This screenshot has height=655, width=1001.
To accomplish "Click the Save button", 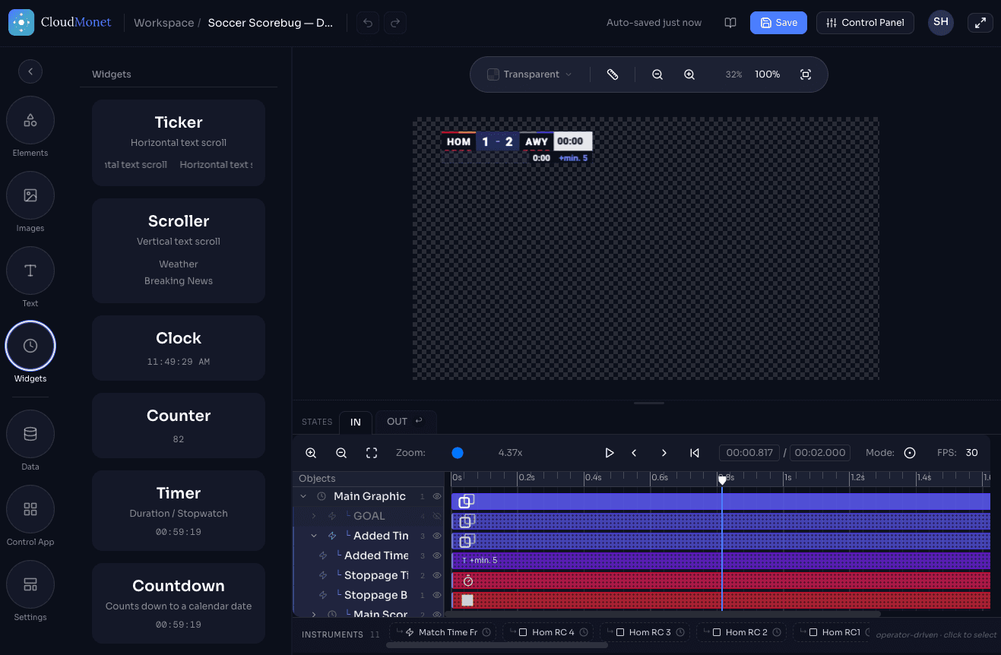I will coord(778,23).
